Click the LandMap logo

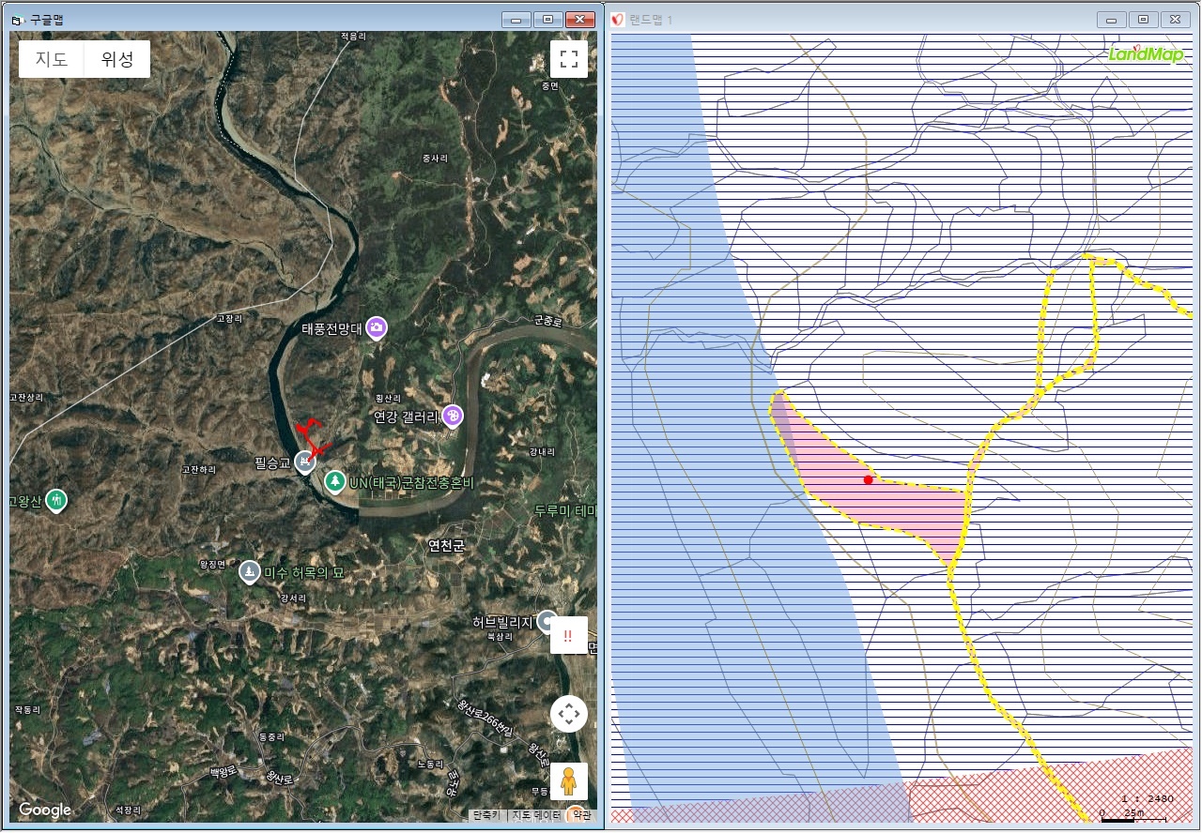point(1146,53)
